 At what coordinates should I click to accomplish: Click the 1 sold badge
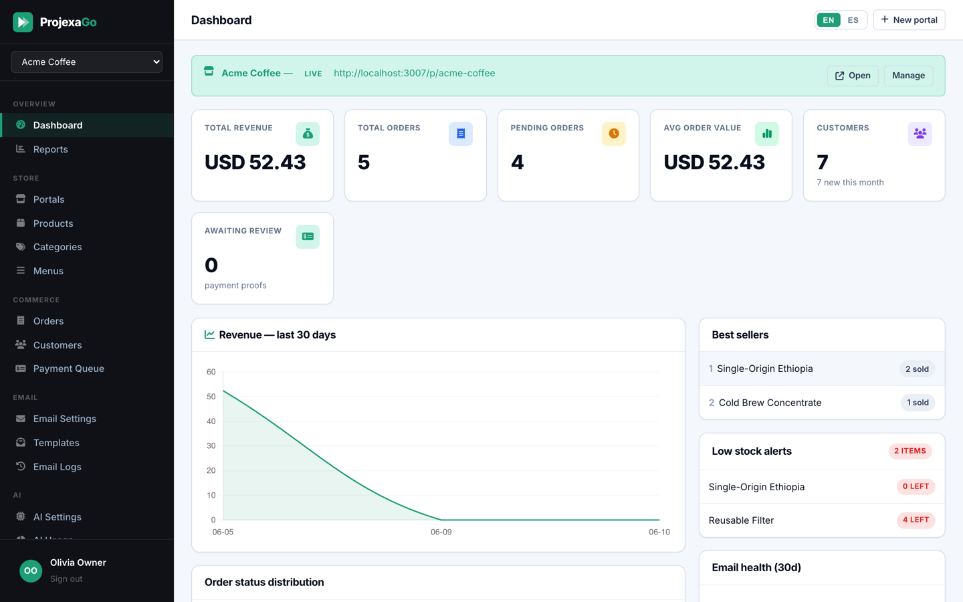918,403
